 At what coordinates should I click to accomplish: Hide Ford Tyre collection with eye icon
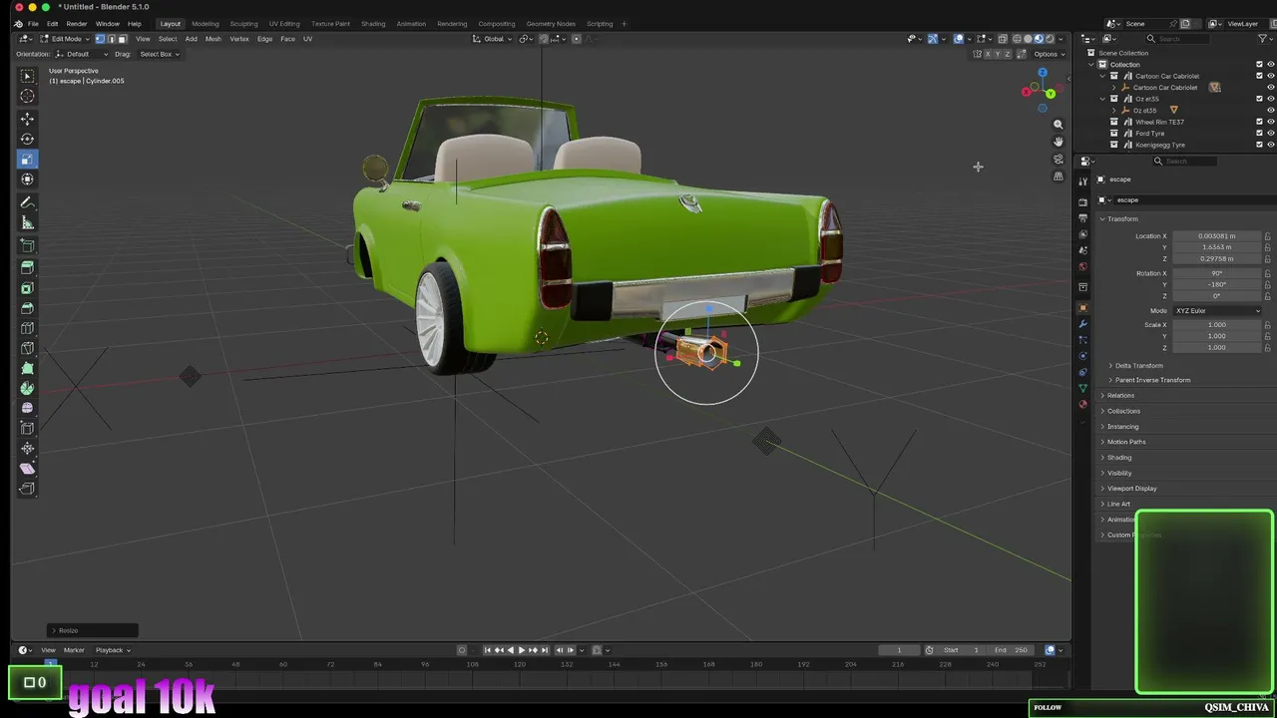pyautogui.click(x=1270, y=133)
